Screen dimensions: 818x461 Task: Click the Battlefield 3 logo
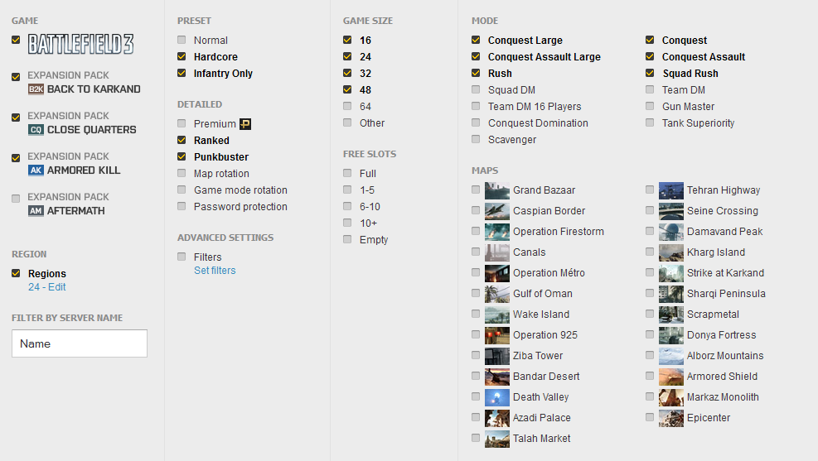pyautogui.click(x=81, y=44)
